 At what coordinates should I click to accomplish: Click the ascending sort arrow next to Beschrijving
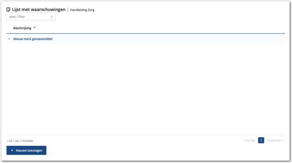pyautogui.click(x=35, y=28)
